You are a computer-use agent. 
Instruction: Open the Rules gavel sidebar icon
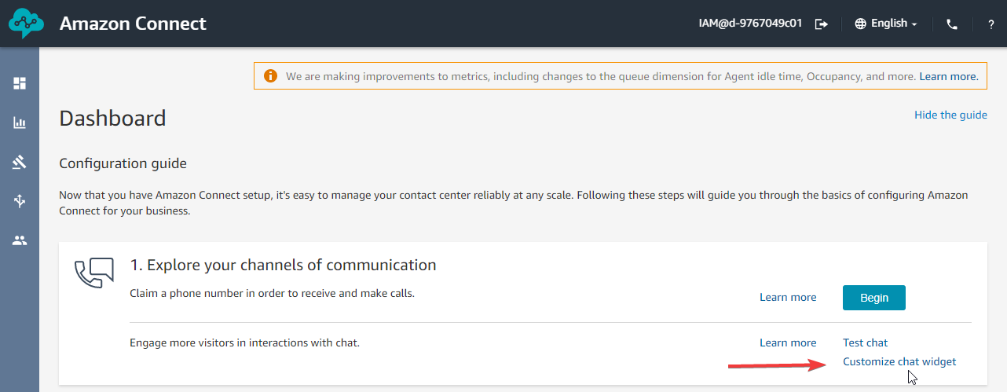20,162
